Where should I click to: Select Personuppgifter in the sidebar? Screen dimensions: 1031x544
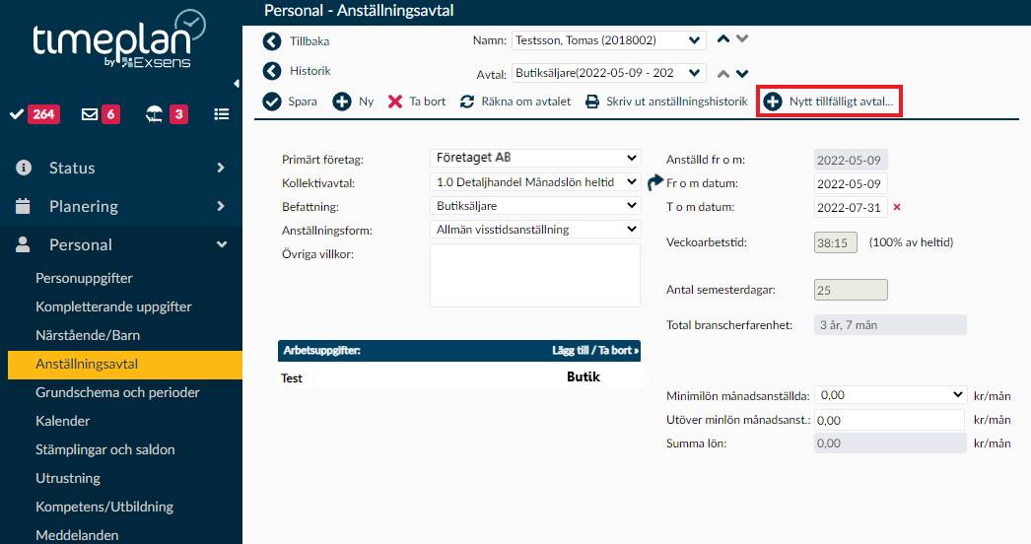84,278
